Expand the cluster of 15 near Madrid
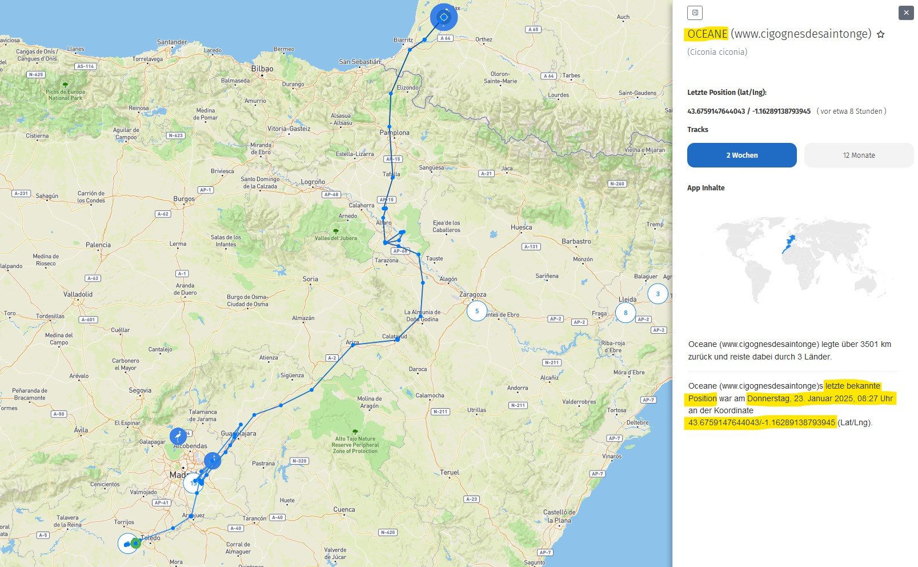918x567 pixels. [x=192, y=483]
